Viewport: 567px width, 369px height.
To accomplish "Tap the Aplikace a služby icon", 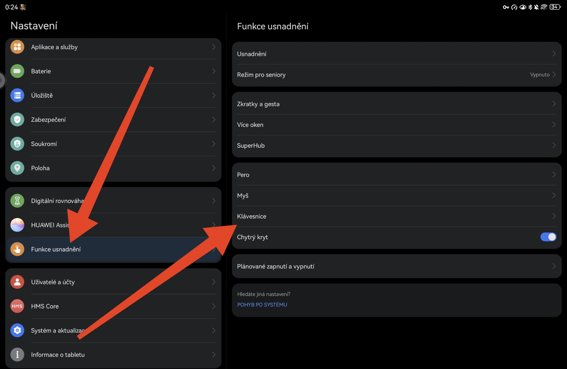I will click(x=17, y=47).
